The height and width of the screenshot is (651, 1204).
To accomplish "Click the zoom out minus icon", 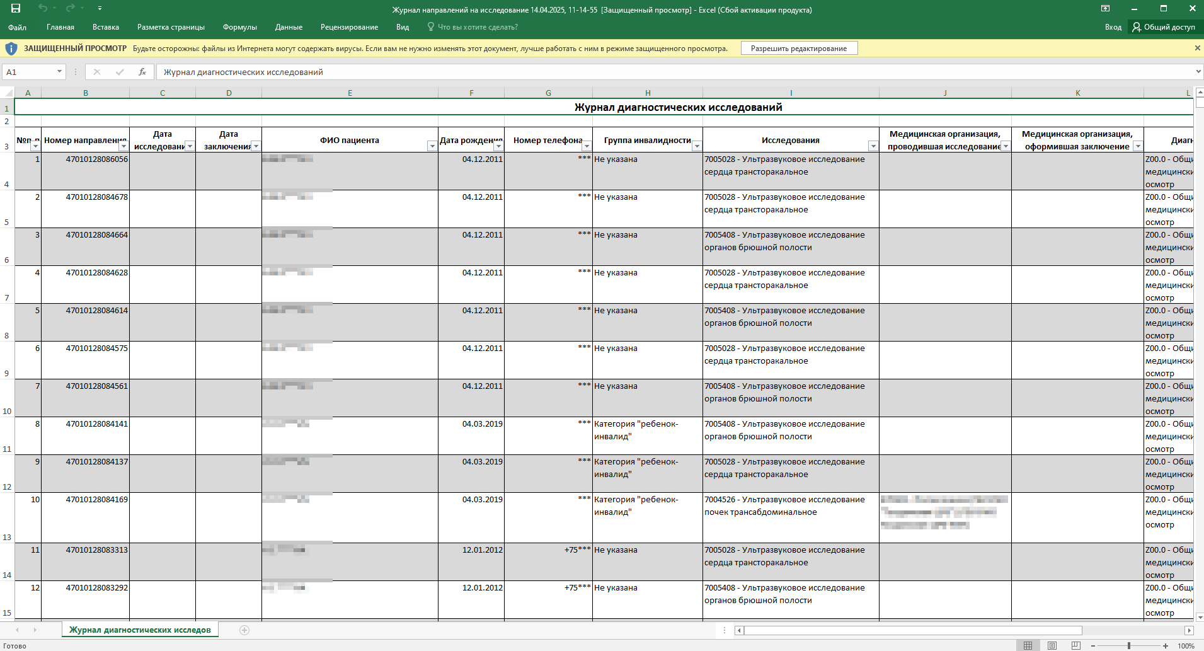I will 1093,646.
